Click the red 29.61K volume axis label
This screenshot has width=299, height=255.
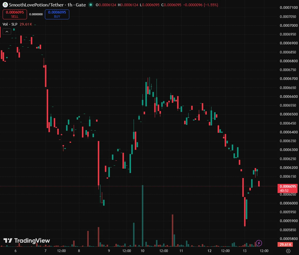285,244
